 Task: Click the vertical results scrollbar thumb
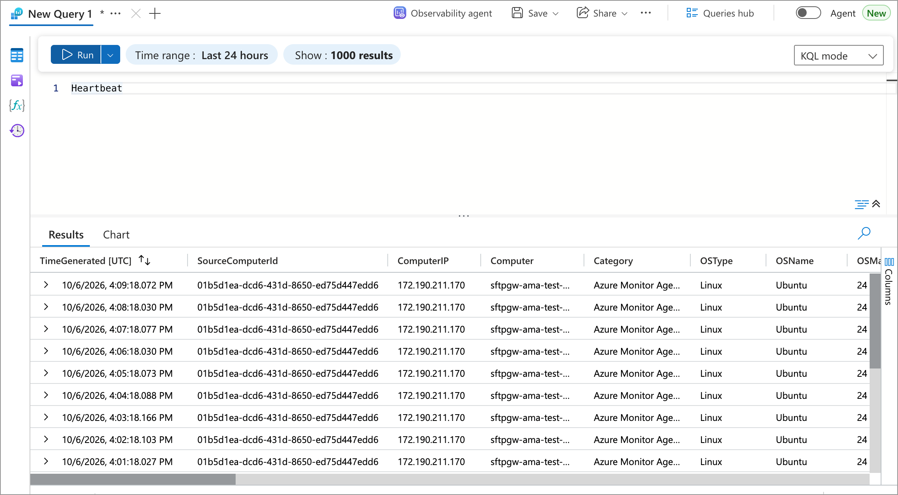pos(875,321)
